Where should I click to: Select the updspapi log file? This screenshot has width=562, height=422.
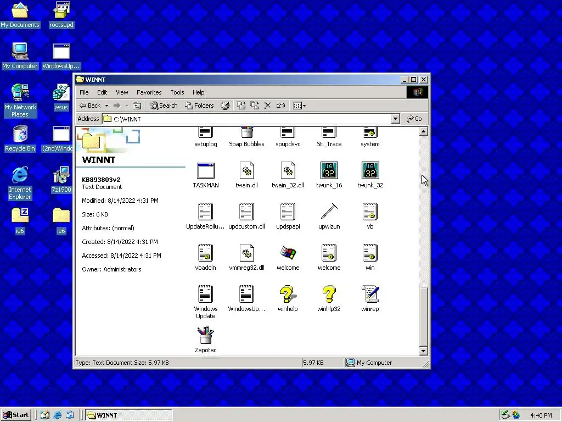pos(288,216)
